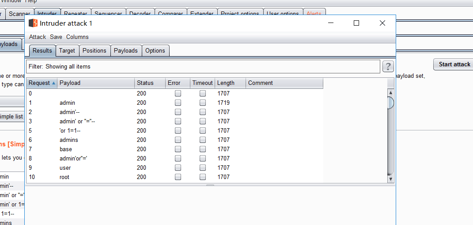The image size is (473, 225).
Task: Select the row with payload admins
Action: [x=174, y=140]
